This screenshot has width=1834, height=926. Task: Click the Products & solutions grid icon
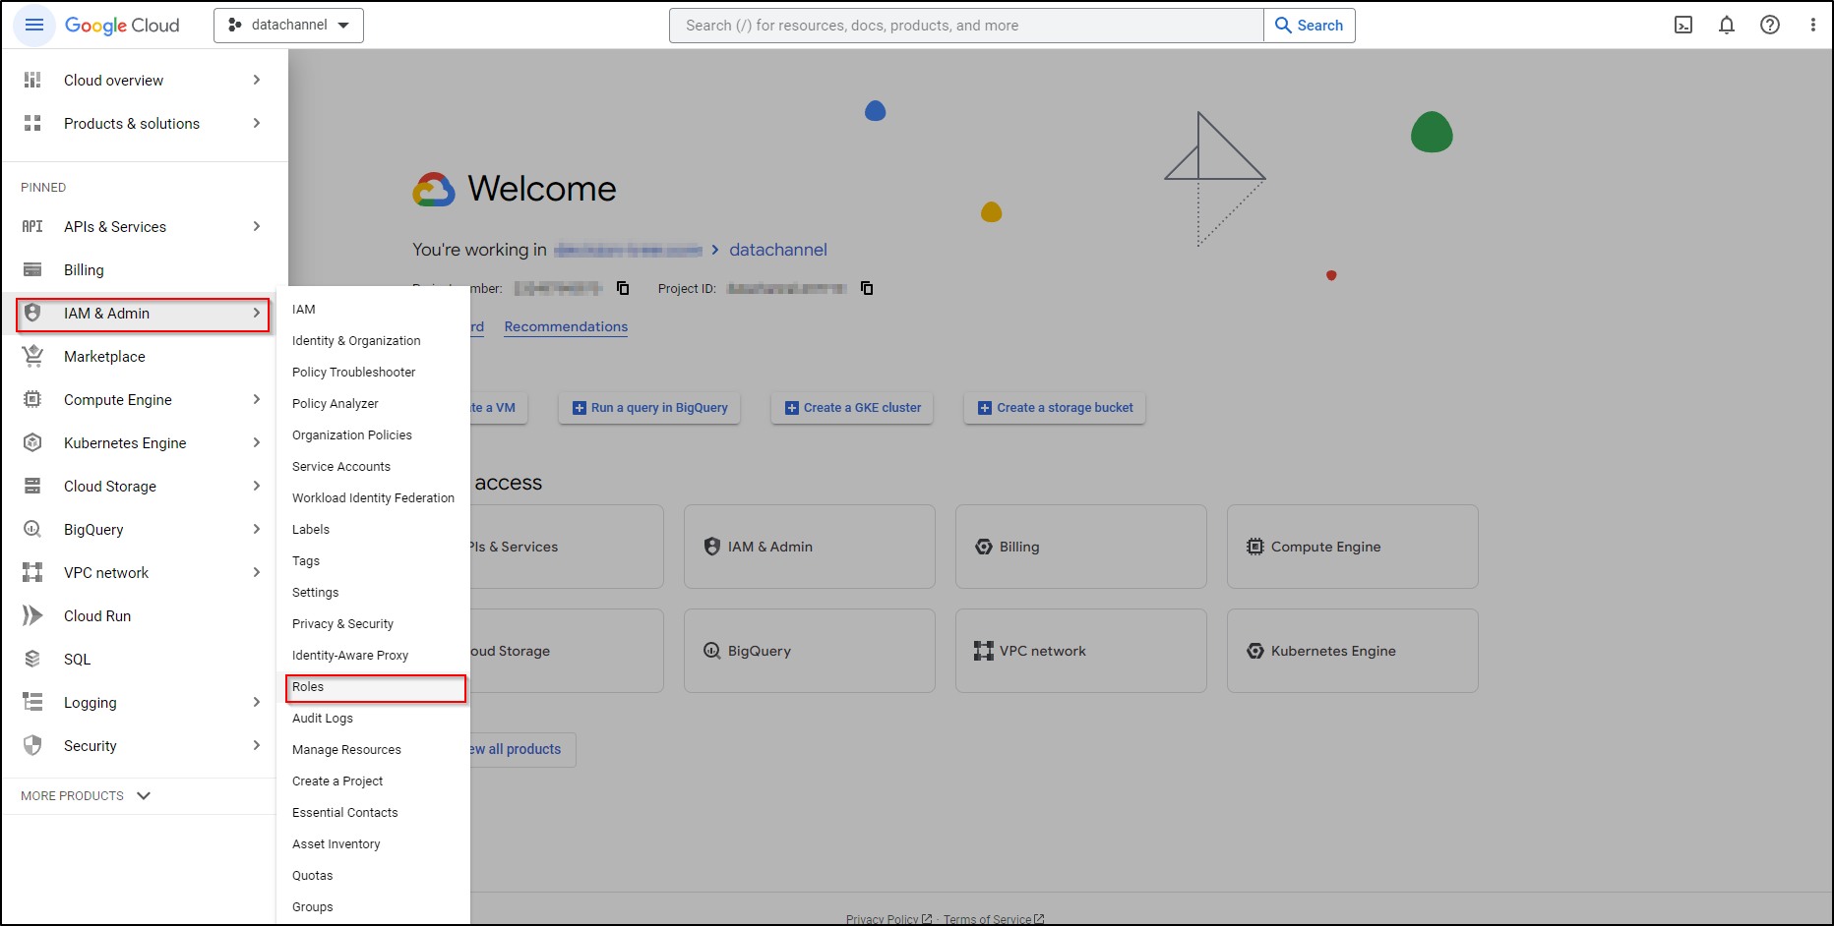[x=32, y=123]
